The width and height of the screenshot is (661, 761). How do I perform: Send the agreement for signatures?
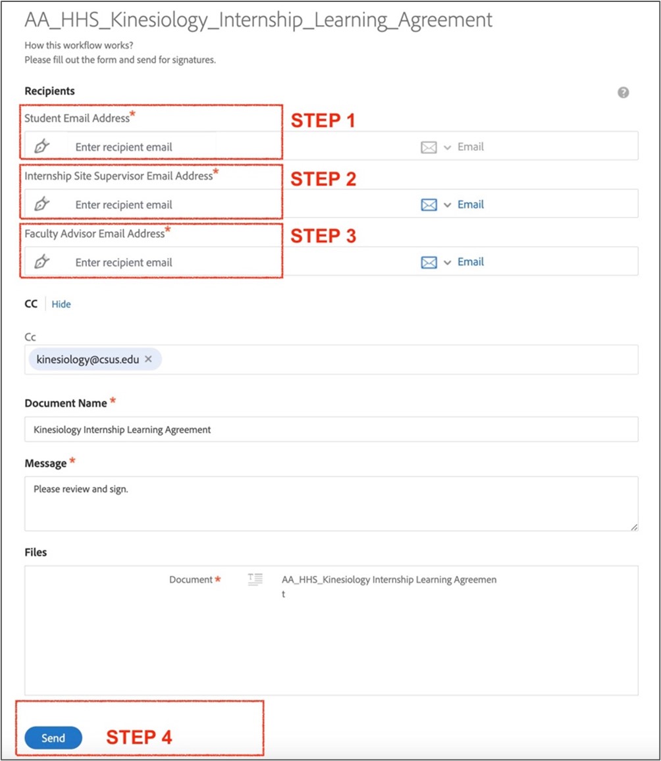pyautogui.click(x=53, y=738)
